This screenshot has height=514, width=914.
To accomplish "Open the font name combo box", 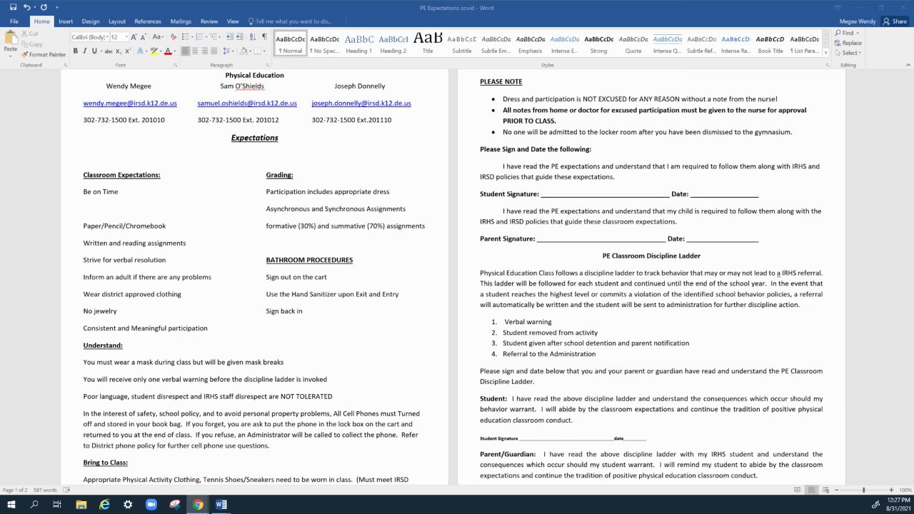I will pyautogui.click(x=89, y=36).
